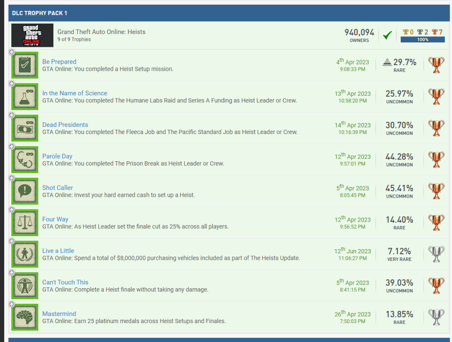Expand the plus badge on Mastermind trophy
Image resolution: width=452 pixels, height=342 pixels.
tap(12, 305)
